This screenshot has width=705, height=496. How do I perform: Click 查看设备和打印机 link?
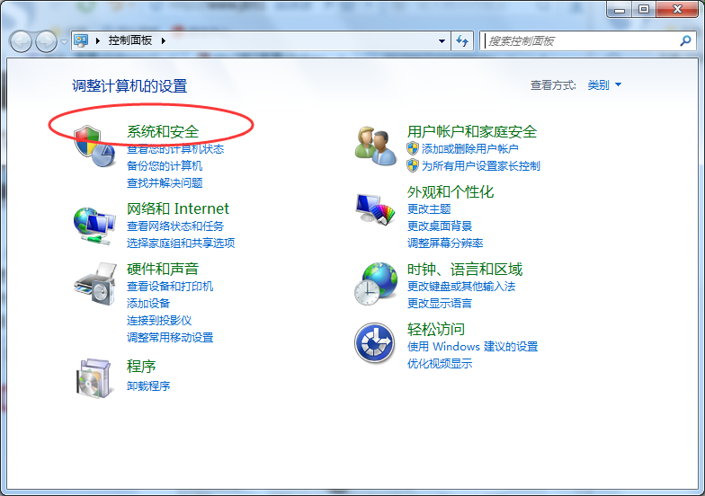[x=170, y=286]
